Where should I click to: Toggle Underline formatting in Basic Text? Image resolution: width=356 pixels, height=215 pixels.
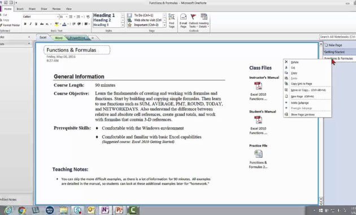tap(36, 24)
